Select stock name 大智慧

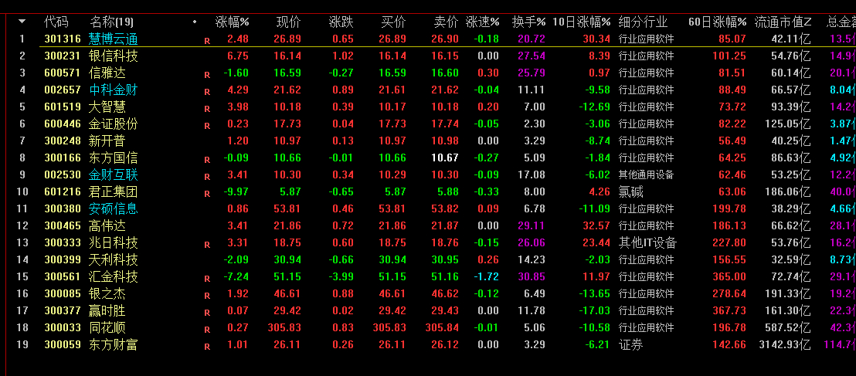pos(107,107)
